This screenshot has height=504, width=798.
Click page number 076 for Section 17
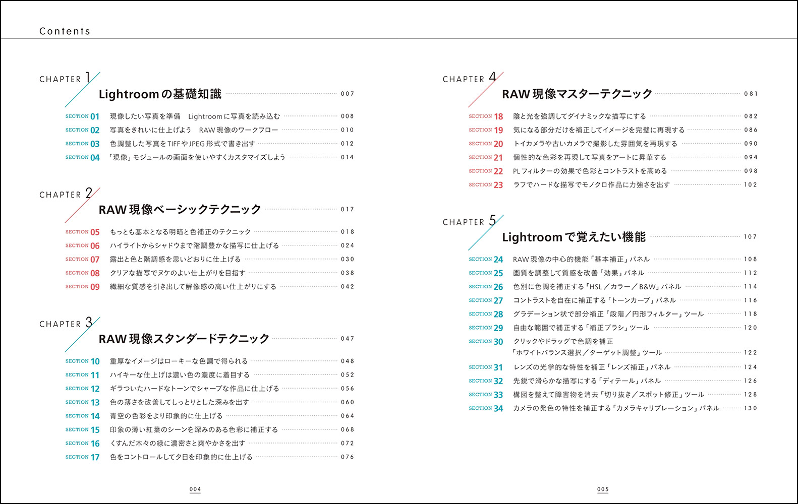348,457
